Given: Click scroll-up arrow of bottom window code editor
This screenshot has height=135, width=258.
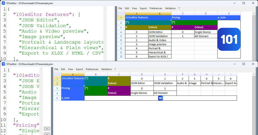Looking at the screenshot, I should coord(41,69).
